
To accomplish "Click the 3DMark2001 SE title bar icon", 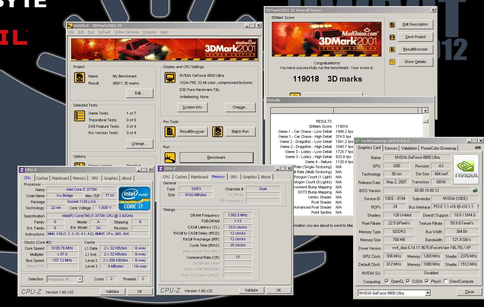I will 70,25.
